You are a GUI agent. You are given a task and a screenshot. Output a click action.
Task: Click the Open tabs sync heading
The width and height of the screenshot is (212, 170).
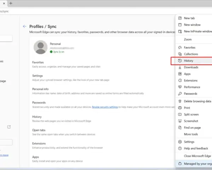pos(39,130)
